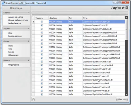The image size is (131, 105).
Task: Toggle checkbox for nvmctray.dll row
Action: (42, 62)
